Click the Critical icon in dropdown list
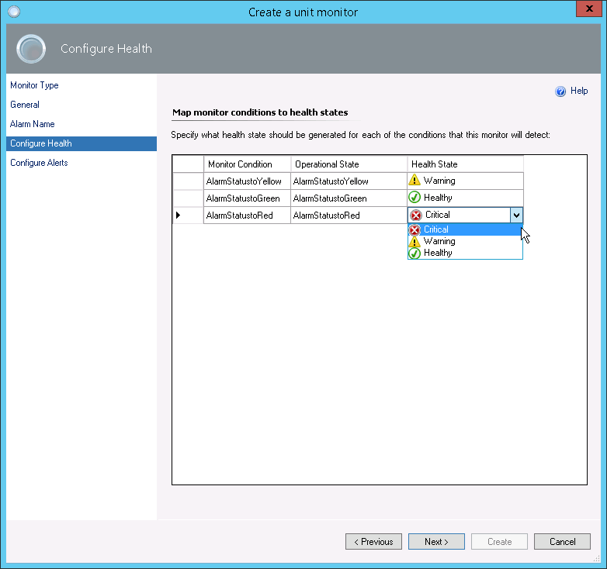607x569 pixels. click(414, 230)
